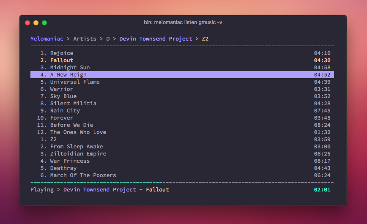The height and width of the screenshot is (224, 367).
Task: Click the 04:30 duration of Fallout
Action: [322, 60]
